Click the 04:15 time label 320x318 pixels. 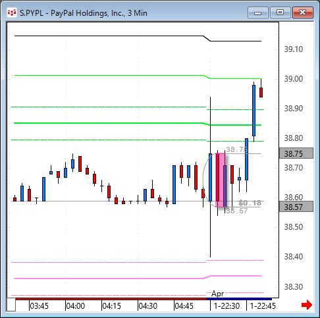[x=111, y=305]
